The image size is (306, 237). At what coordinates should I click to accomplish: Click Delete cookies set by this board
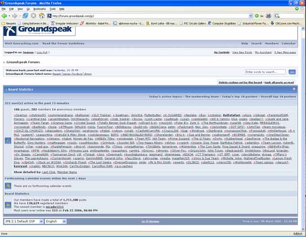pyautogui.click(x=240, y=82)
